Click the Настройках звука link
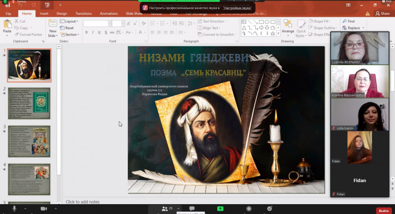395x214 pixels. click(x=236, y=8)
